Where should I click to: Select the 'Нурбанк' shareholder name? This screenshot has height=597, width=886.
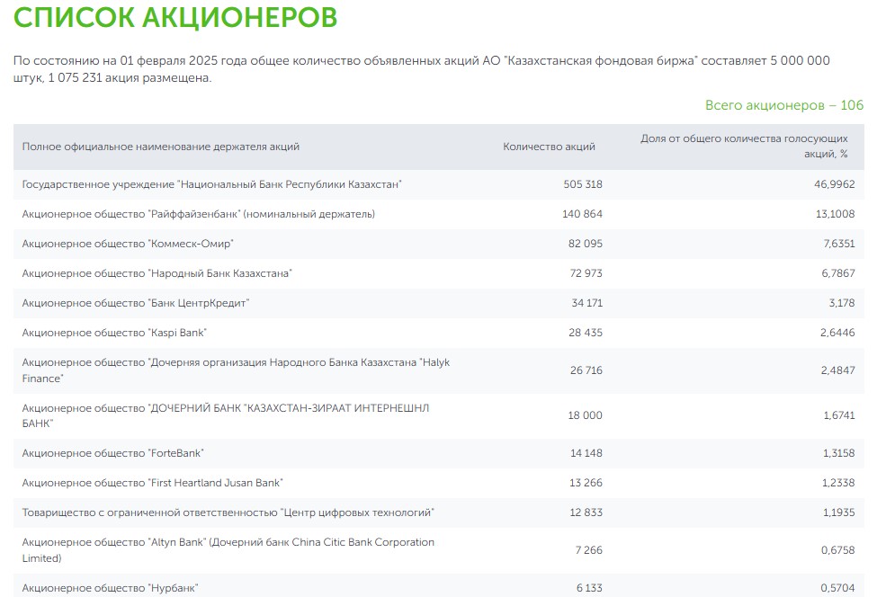(110, 589)
